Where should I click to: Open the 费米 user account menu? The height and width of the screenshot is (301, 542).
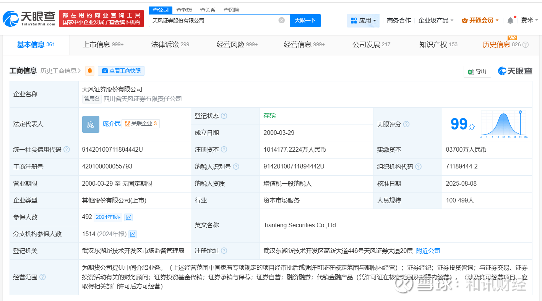(x=529, y=20)
